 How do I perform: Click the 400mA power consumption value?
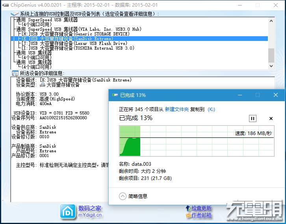click(x=46, y=104)
